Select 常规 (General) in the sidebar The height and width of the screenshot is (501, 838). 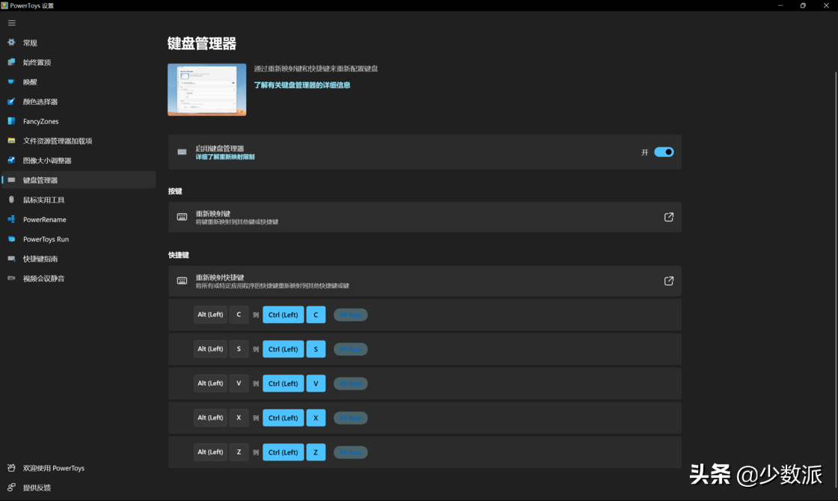30,43
